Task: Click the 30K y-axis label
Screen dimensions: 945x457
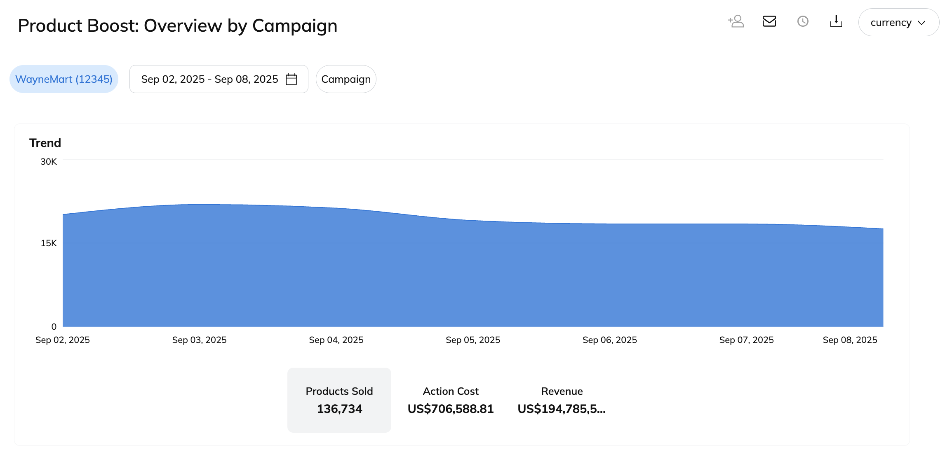Action: [x=49, y=161]
